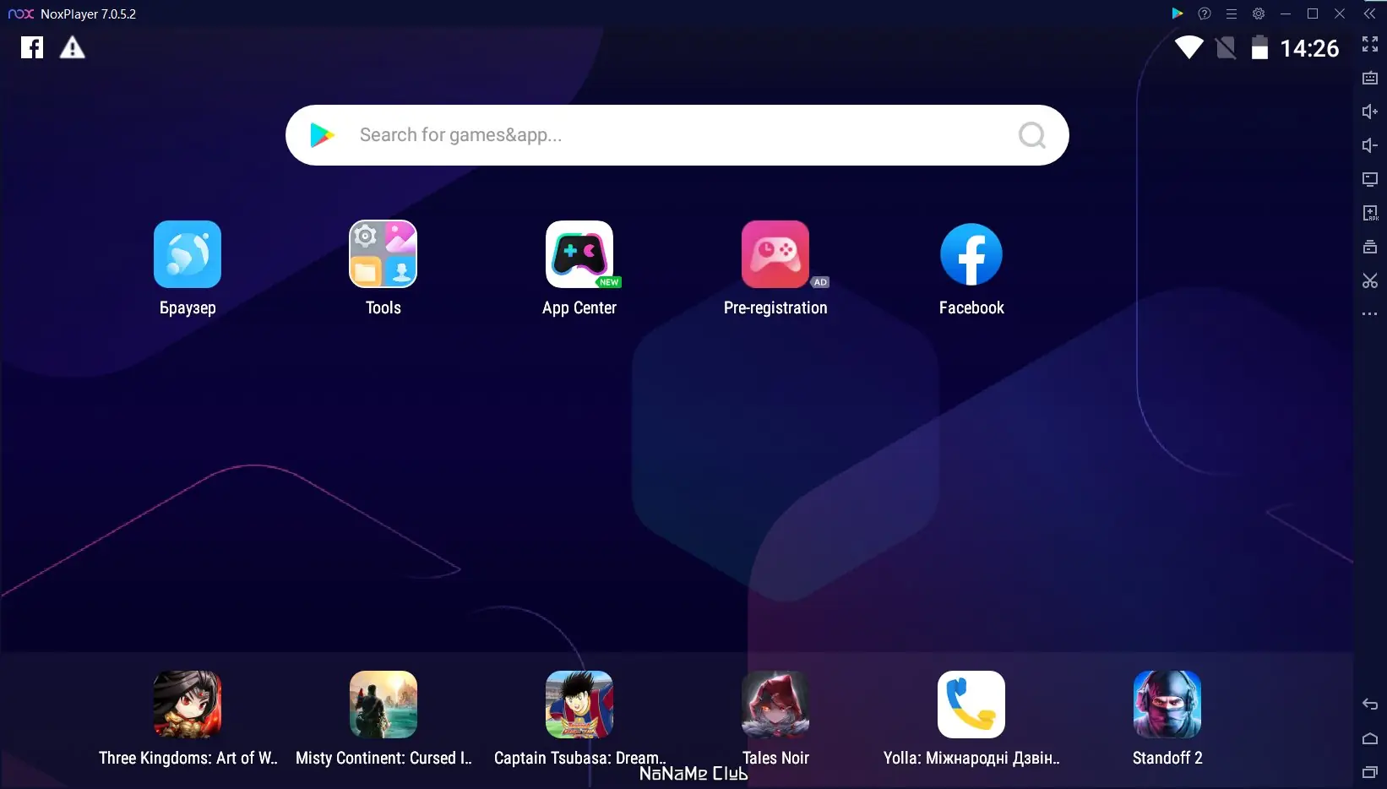Maximize the NoxPlayer window
The image size is (1387, 789).
click(x=1313, y=14)
